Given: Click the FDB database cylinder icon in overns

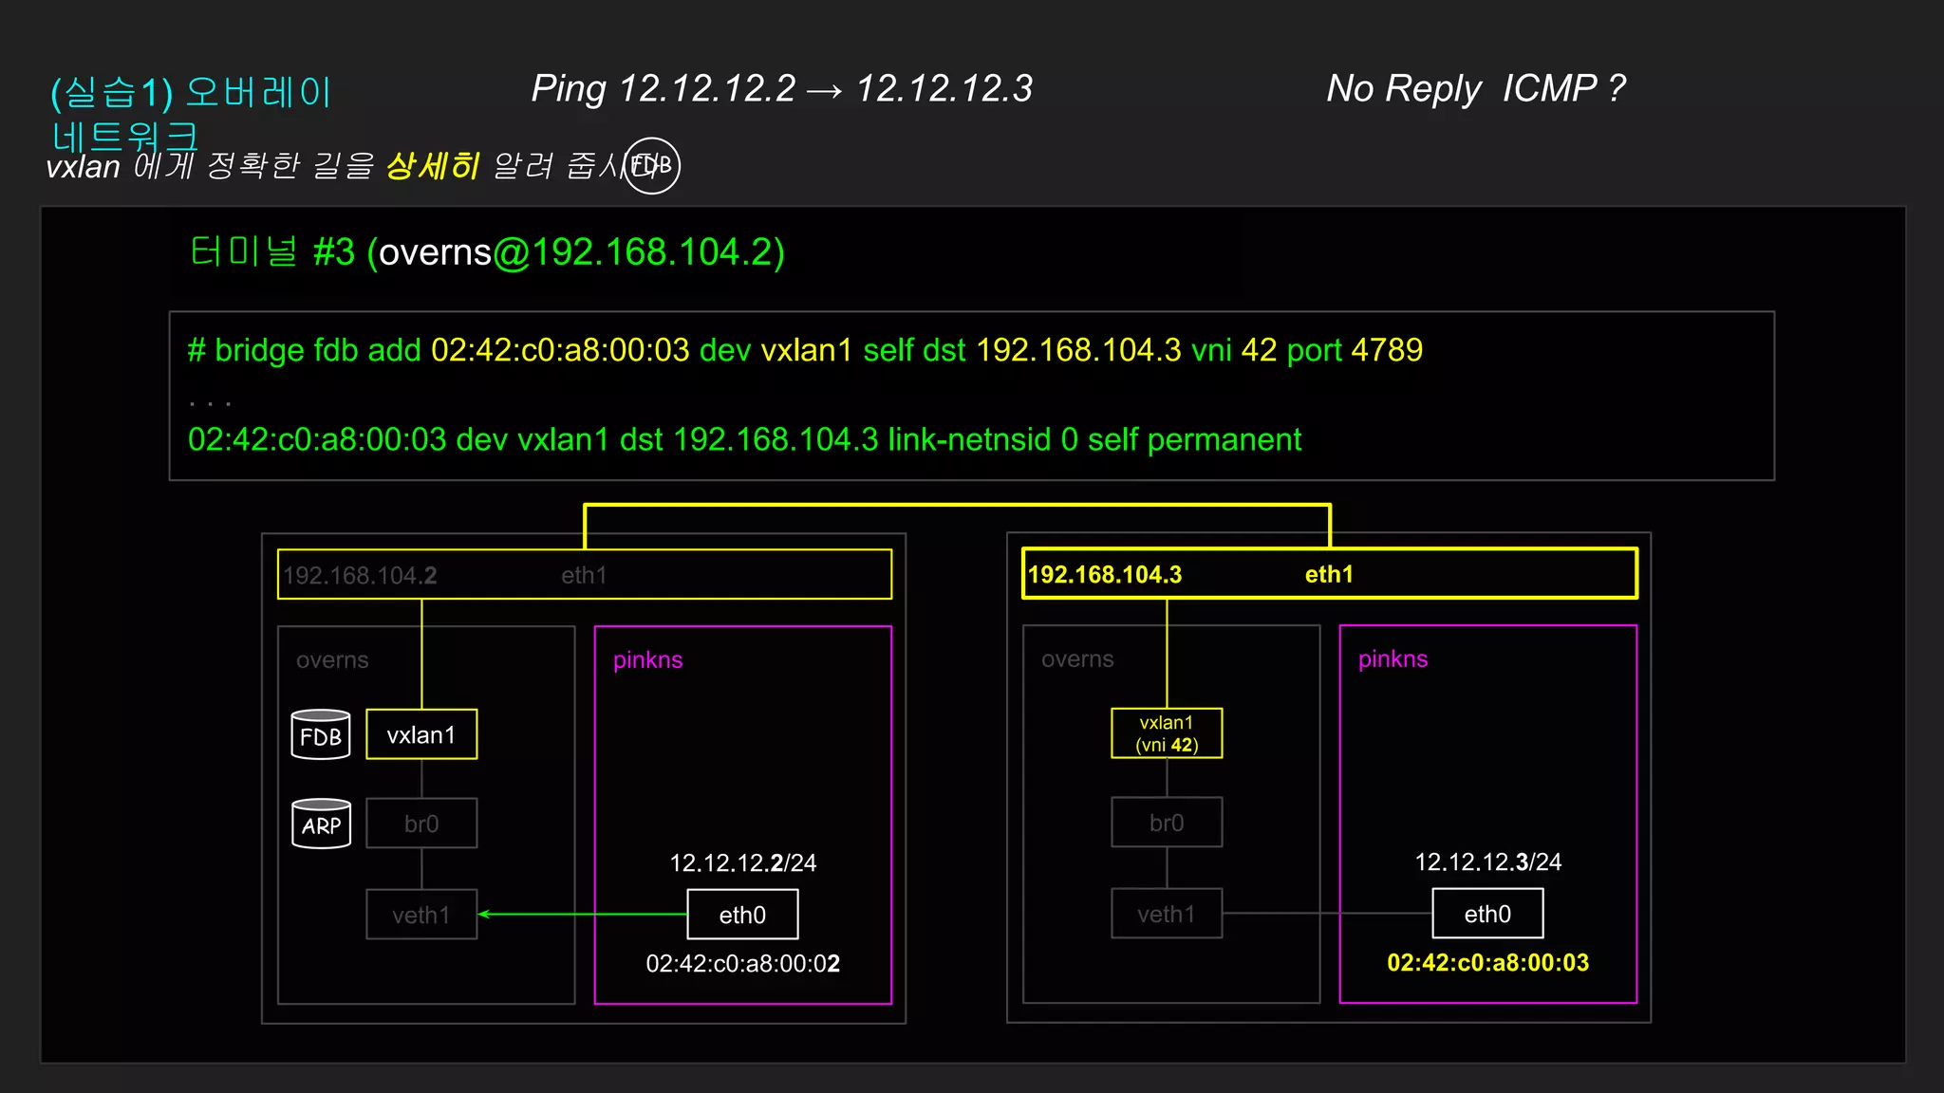Looking at the screenshot, I should [x=321, y=734].
